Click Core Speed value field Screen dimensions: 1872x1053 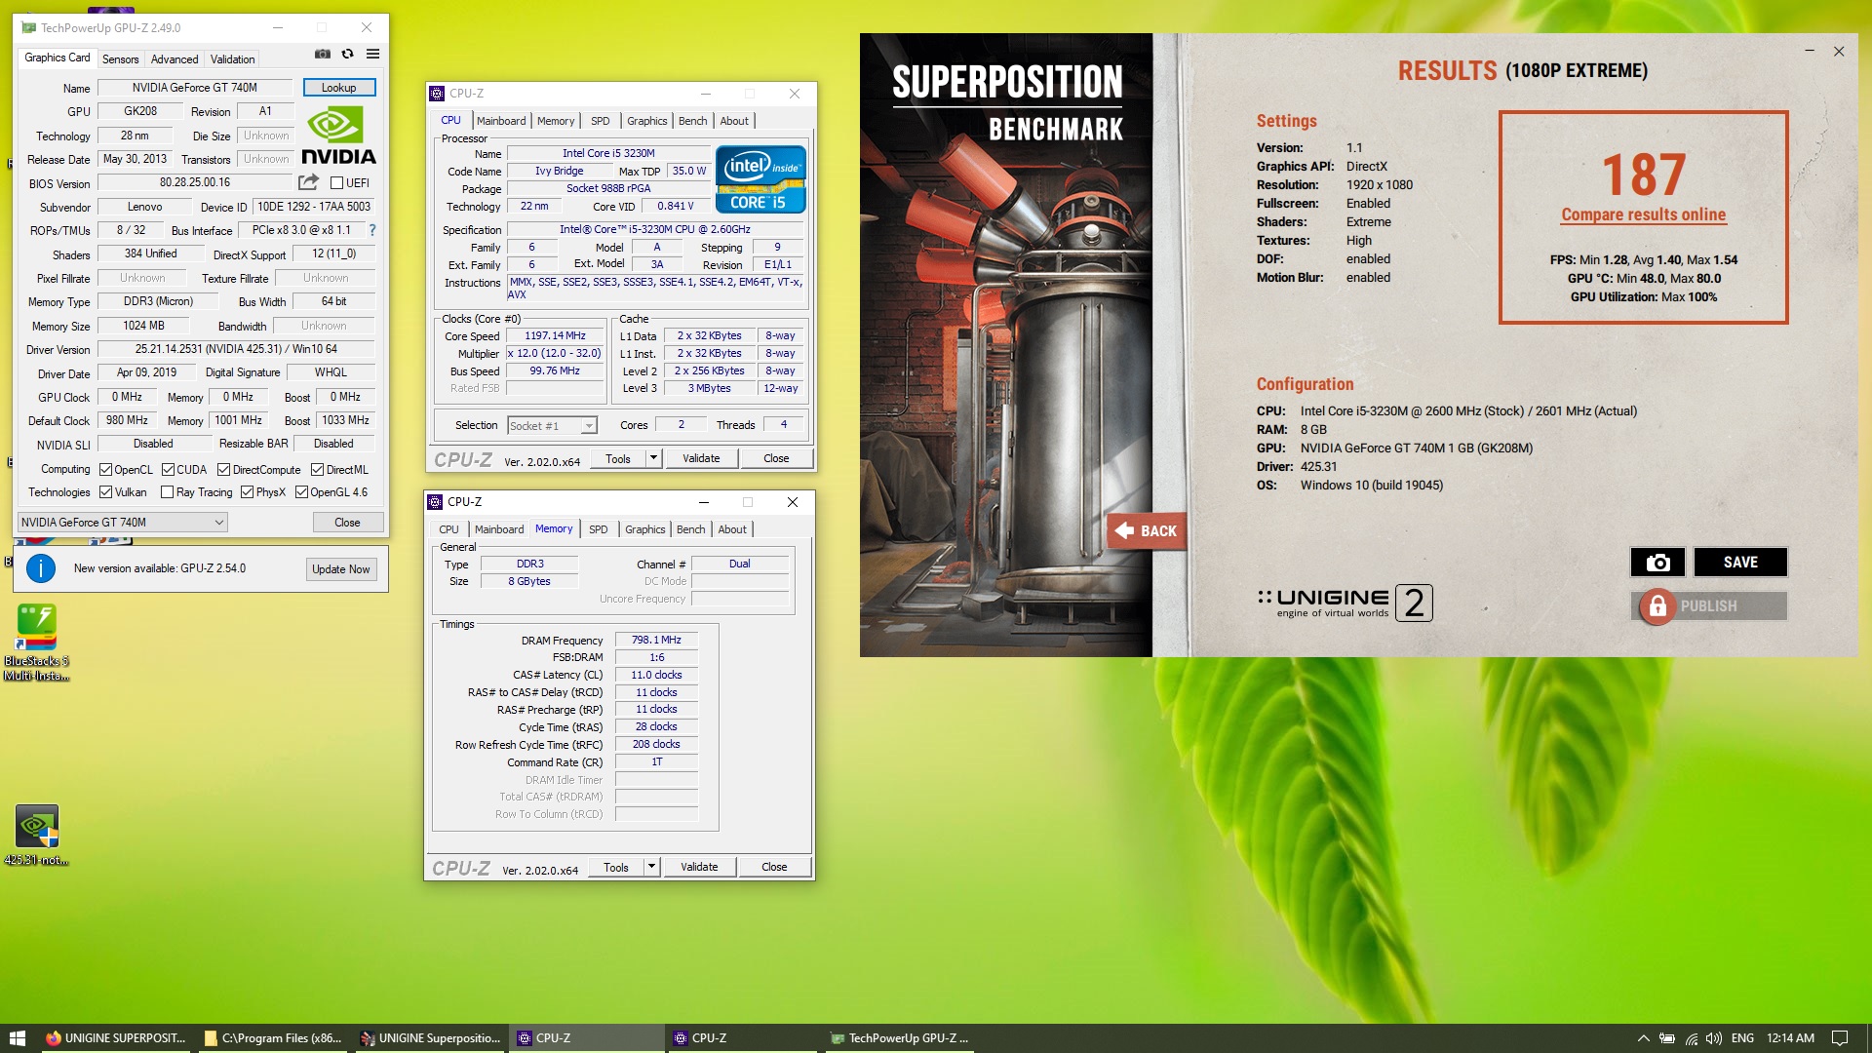[556, 336]
